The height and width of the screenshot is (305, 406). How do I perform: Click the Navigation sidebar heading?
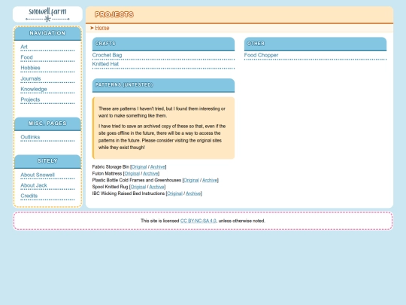(x=47, y=33)
